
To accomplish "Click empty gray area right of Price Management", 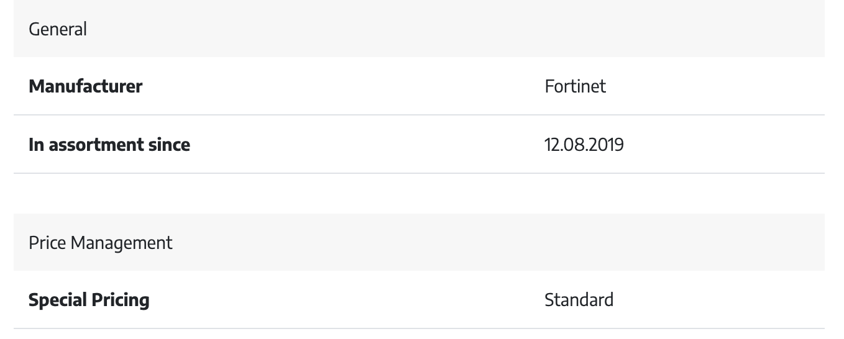I will (497, 242).
